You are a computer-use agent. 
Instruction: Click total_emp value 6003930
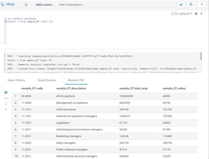125,103
